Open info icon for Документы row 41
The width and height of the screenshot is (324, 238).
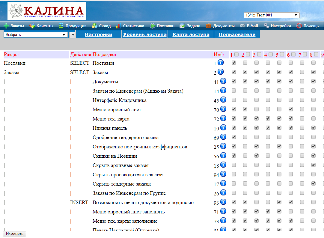tap(223, 81)
